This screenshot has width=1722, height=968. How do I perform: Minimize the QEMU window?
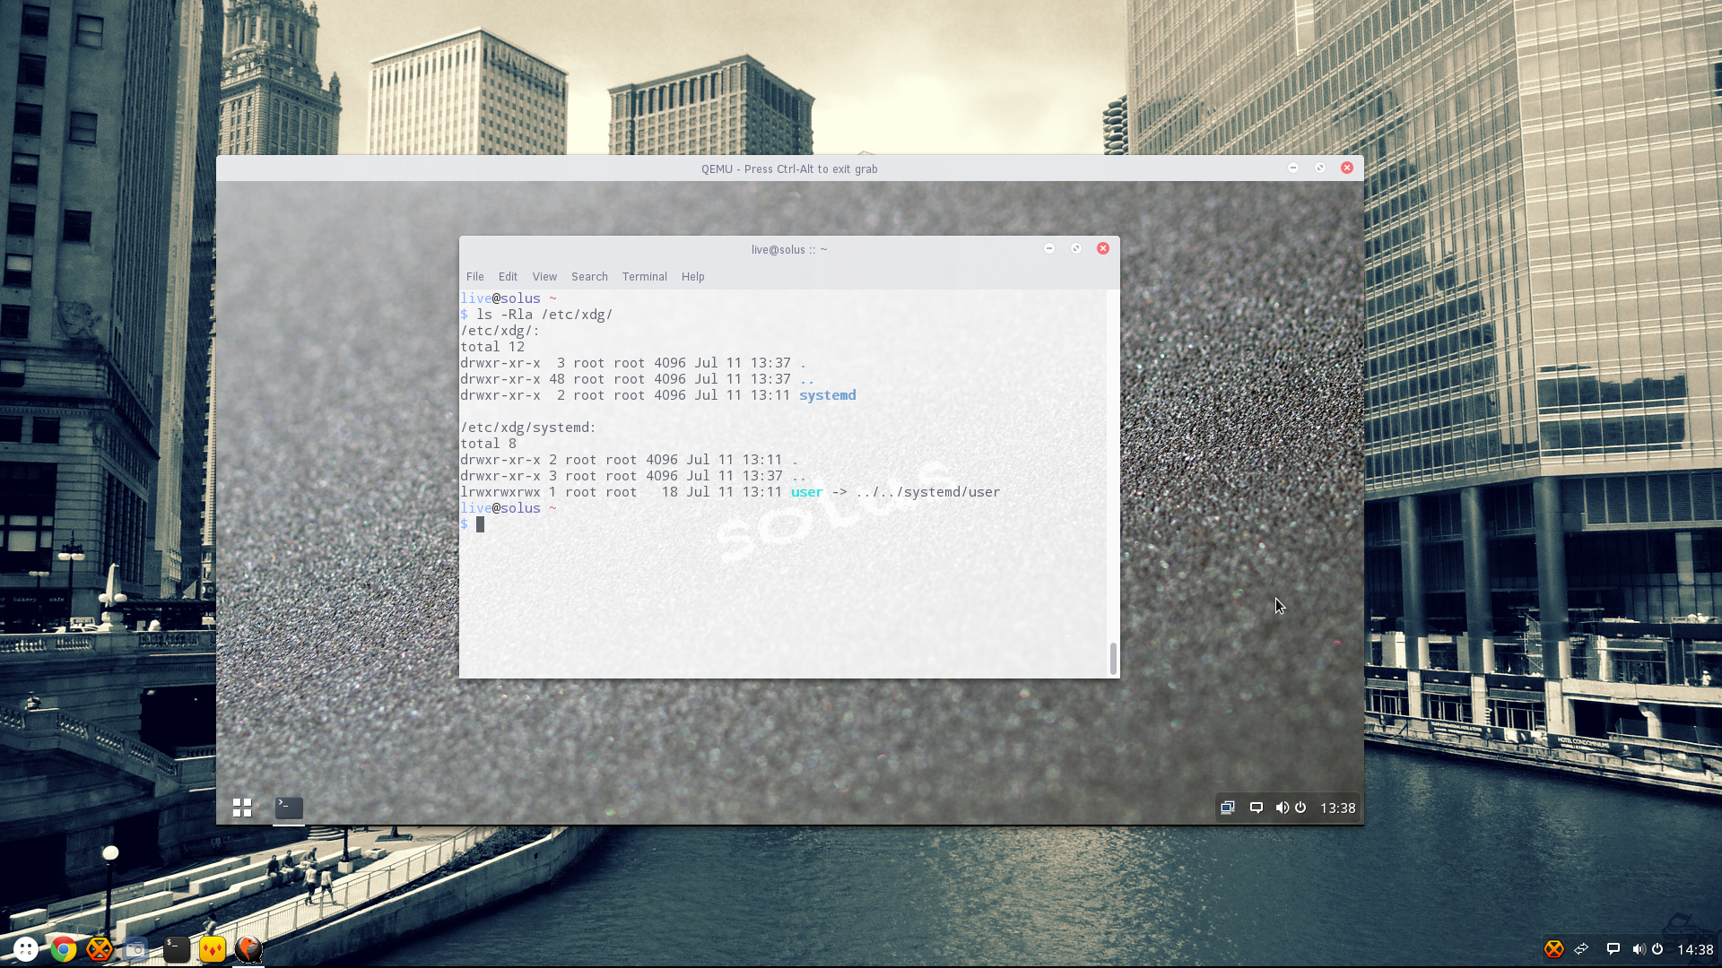click(1293, 168)
